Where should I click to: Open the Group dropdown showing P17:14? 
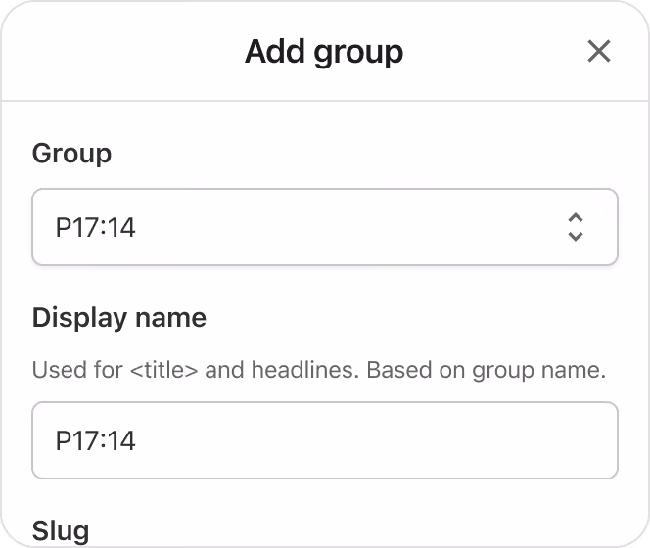[x=325, y=227]
